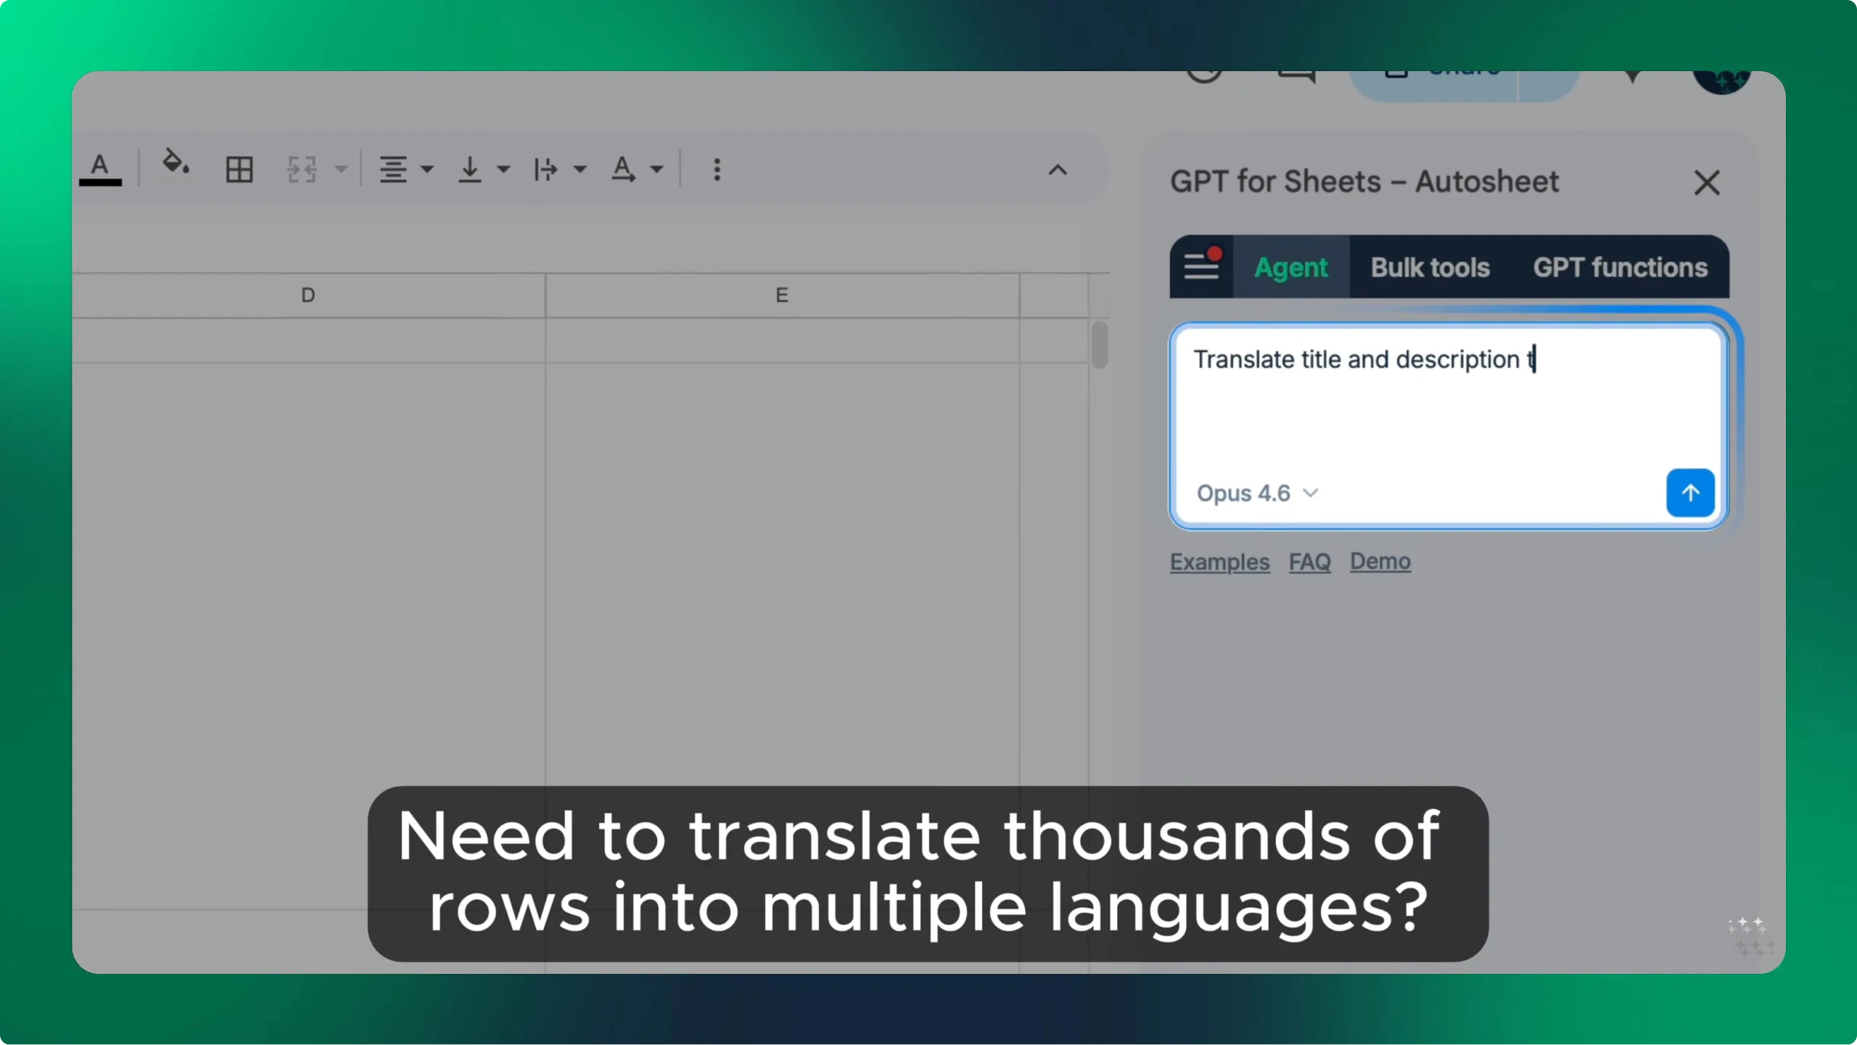This screenshot has height=1045, width=1857.
Task: Open the Autosheet hamburger menu
Action: tap(1202, 266)
